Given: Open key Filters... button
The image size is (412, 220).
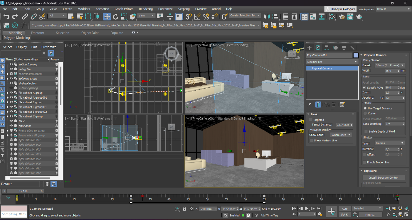Looking at the screenshot, I should pos(370,214).
